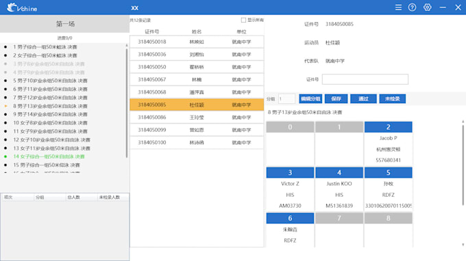Click the lane panel scrollbar

463,165
